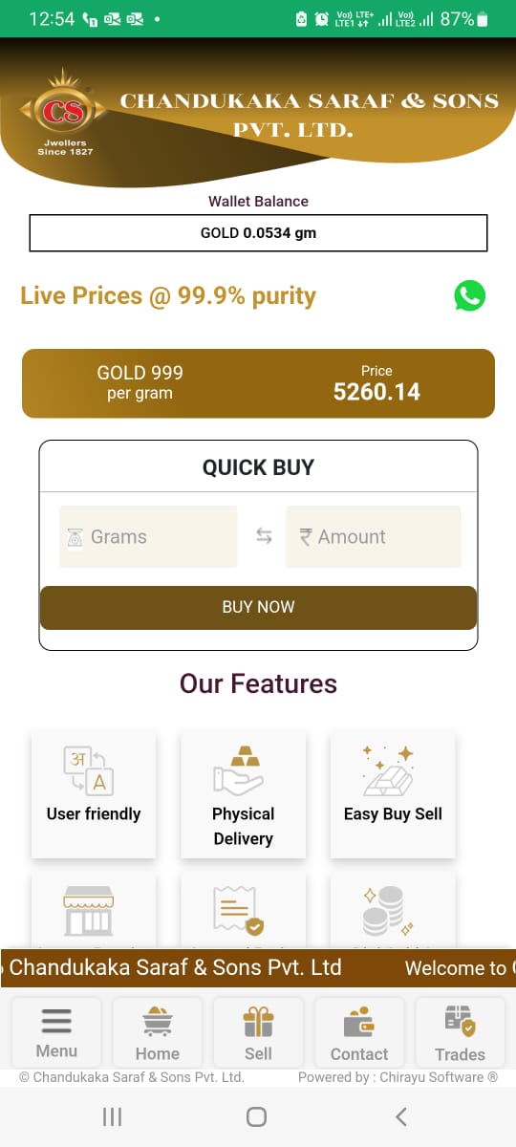Tap the Wallet Balance gold box
This screenshot has width=516, height=1147.
258,232
